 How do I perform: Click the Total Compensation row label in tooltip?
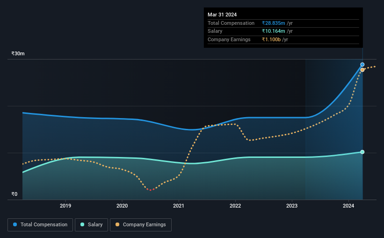[231, 23]
